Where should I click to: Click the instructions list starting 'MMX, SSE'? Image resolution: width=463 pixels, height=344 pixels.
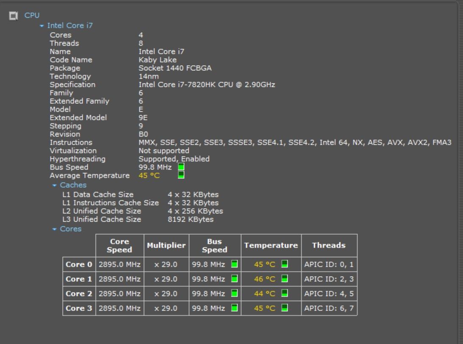[x=295, y=142]
